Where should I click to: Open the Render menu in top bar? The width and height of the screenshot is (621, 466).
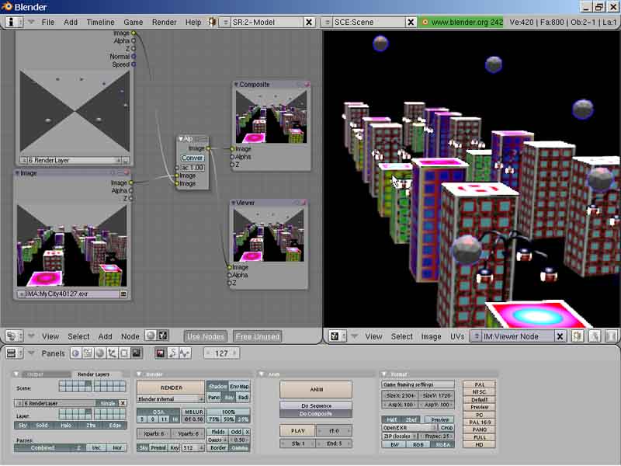tap(164, 23)
